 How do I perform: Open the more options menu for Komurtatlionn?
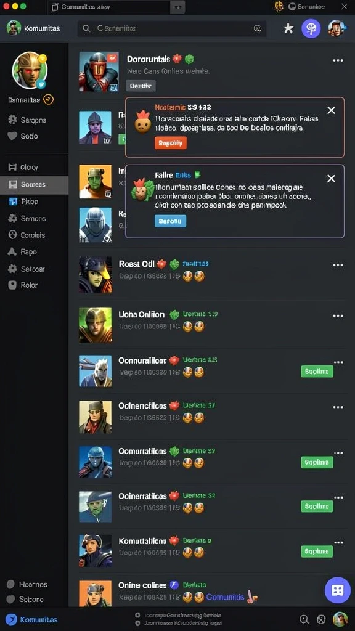tap(338, 542)
